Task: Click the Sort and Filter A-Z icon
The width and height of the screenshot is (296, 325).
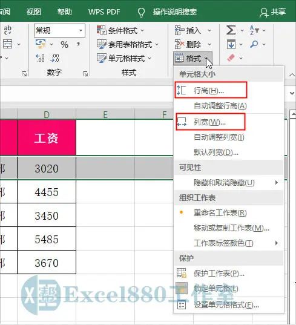Action: 254,30
